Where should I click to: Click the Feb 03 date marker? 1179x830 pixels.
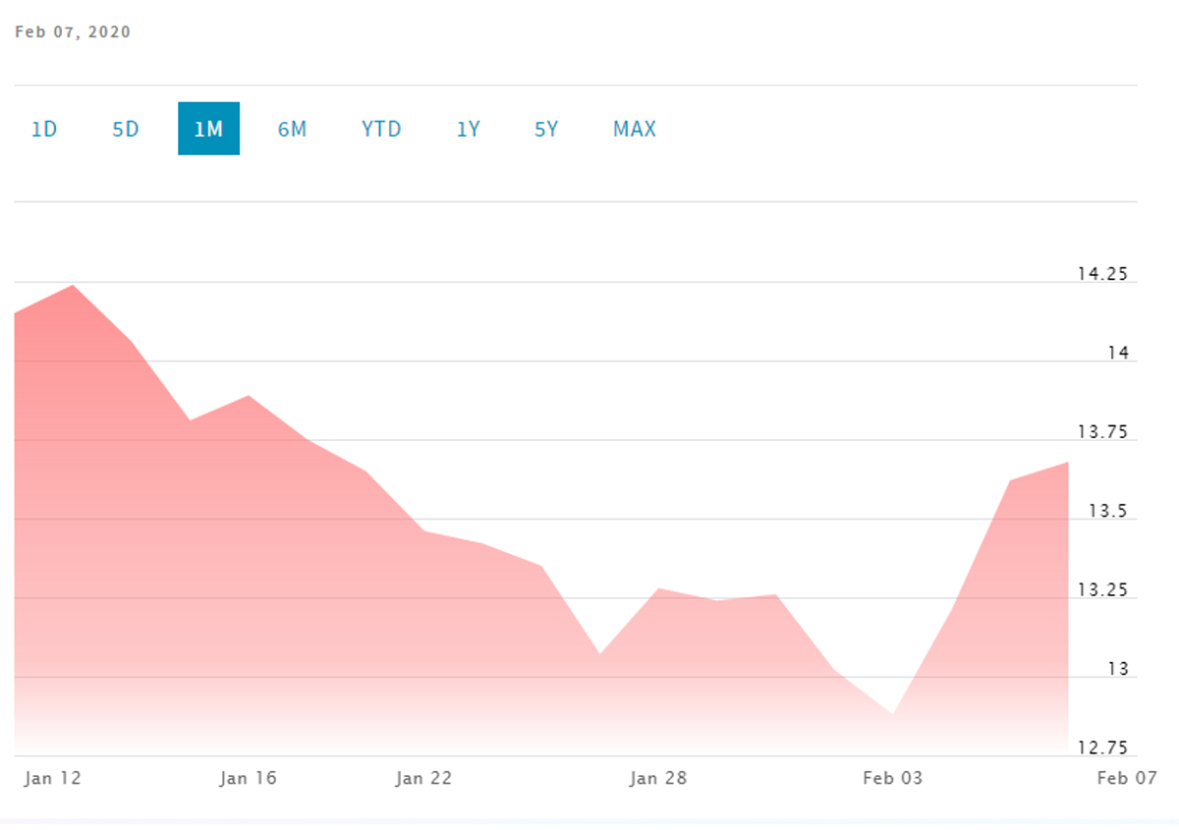click(x=893, y=779)
